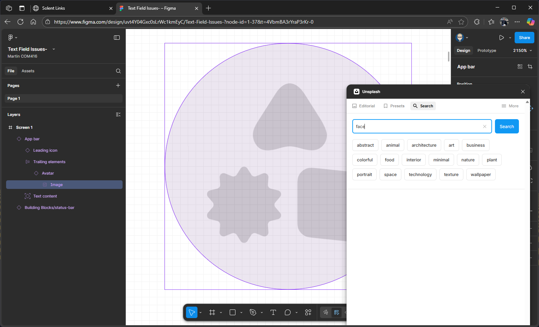The image size is (539, 327).
Task: Open the Editorial tab in Unsplash
Action: [x=364, y=106]
